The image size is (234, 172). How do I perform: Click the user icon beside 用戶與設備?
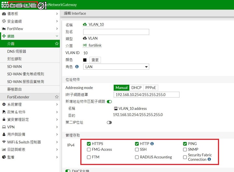point(4,134)
